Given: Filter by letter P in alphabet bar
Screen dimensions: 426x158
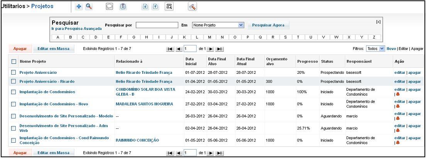Looking at the screenshot, I should pos(247,37).
